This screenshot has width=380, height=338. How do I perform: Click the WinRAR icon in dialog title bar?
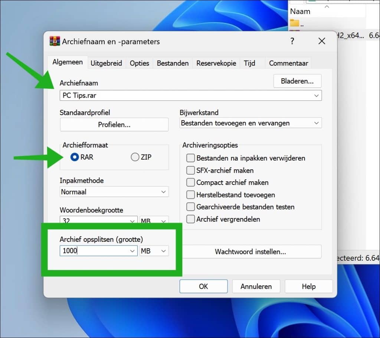(x=55, y=41)
